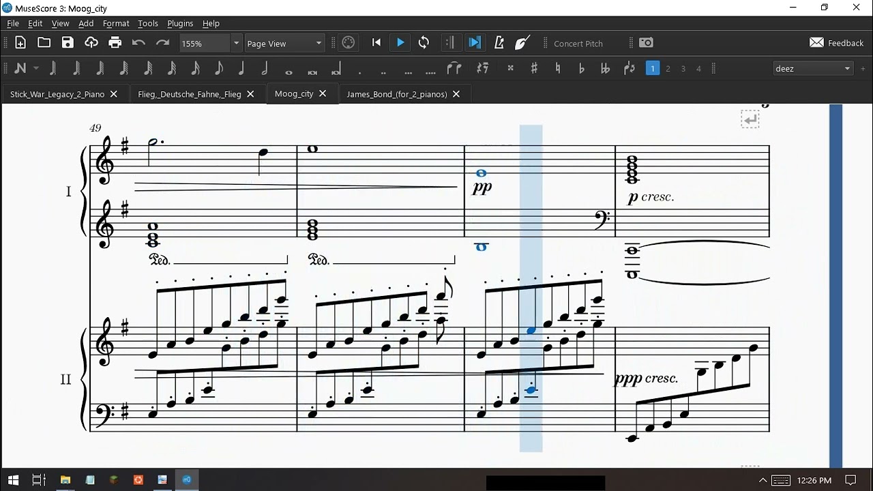
Task: Select the 16th note duration
Action: click(x=195, y=68)
